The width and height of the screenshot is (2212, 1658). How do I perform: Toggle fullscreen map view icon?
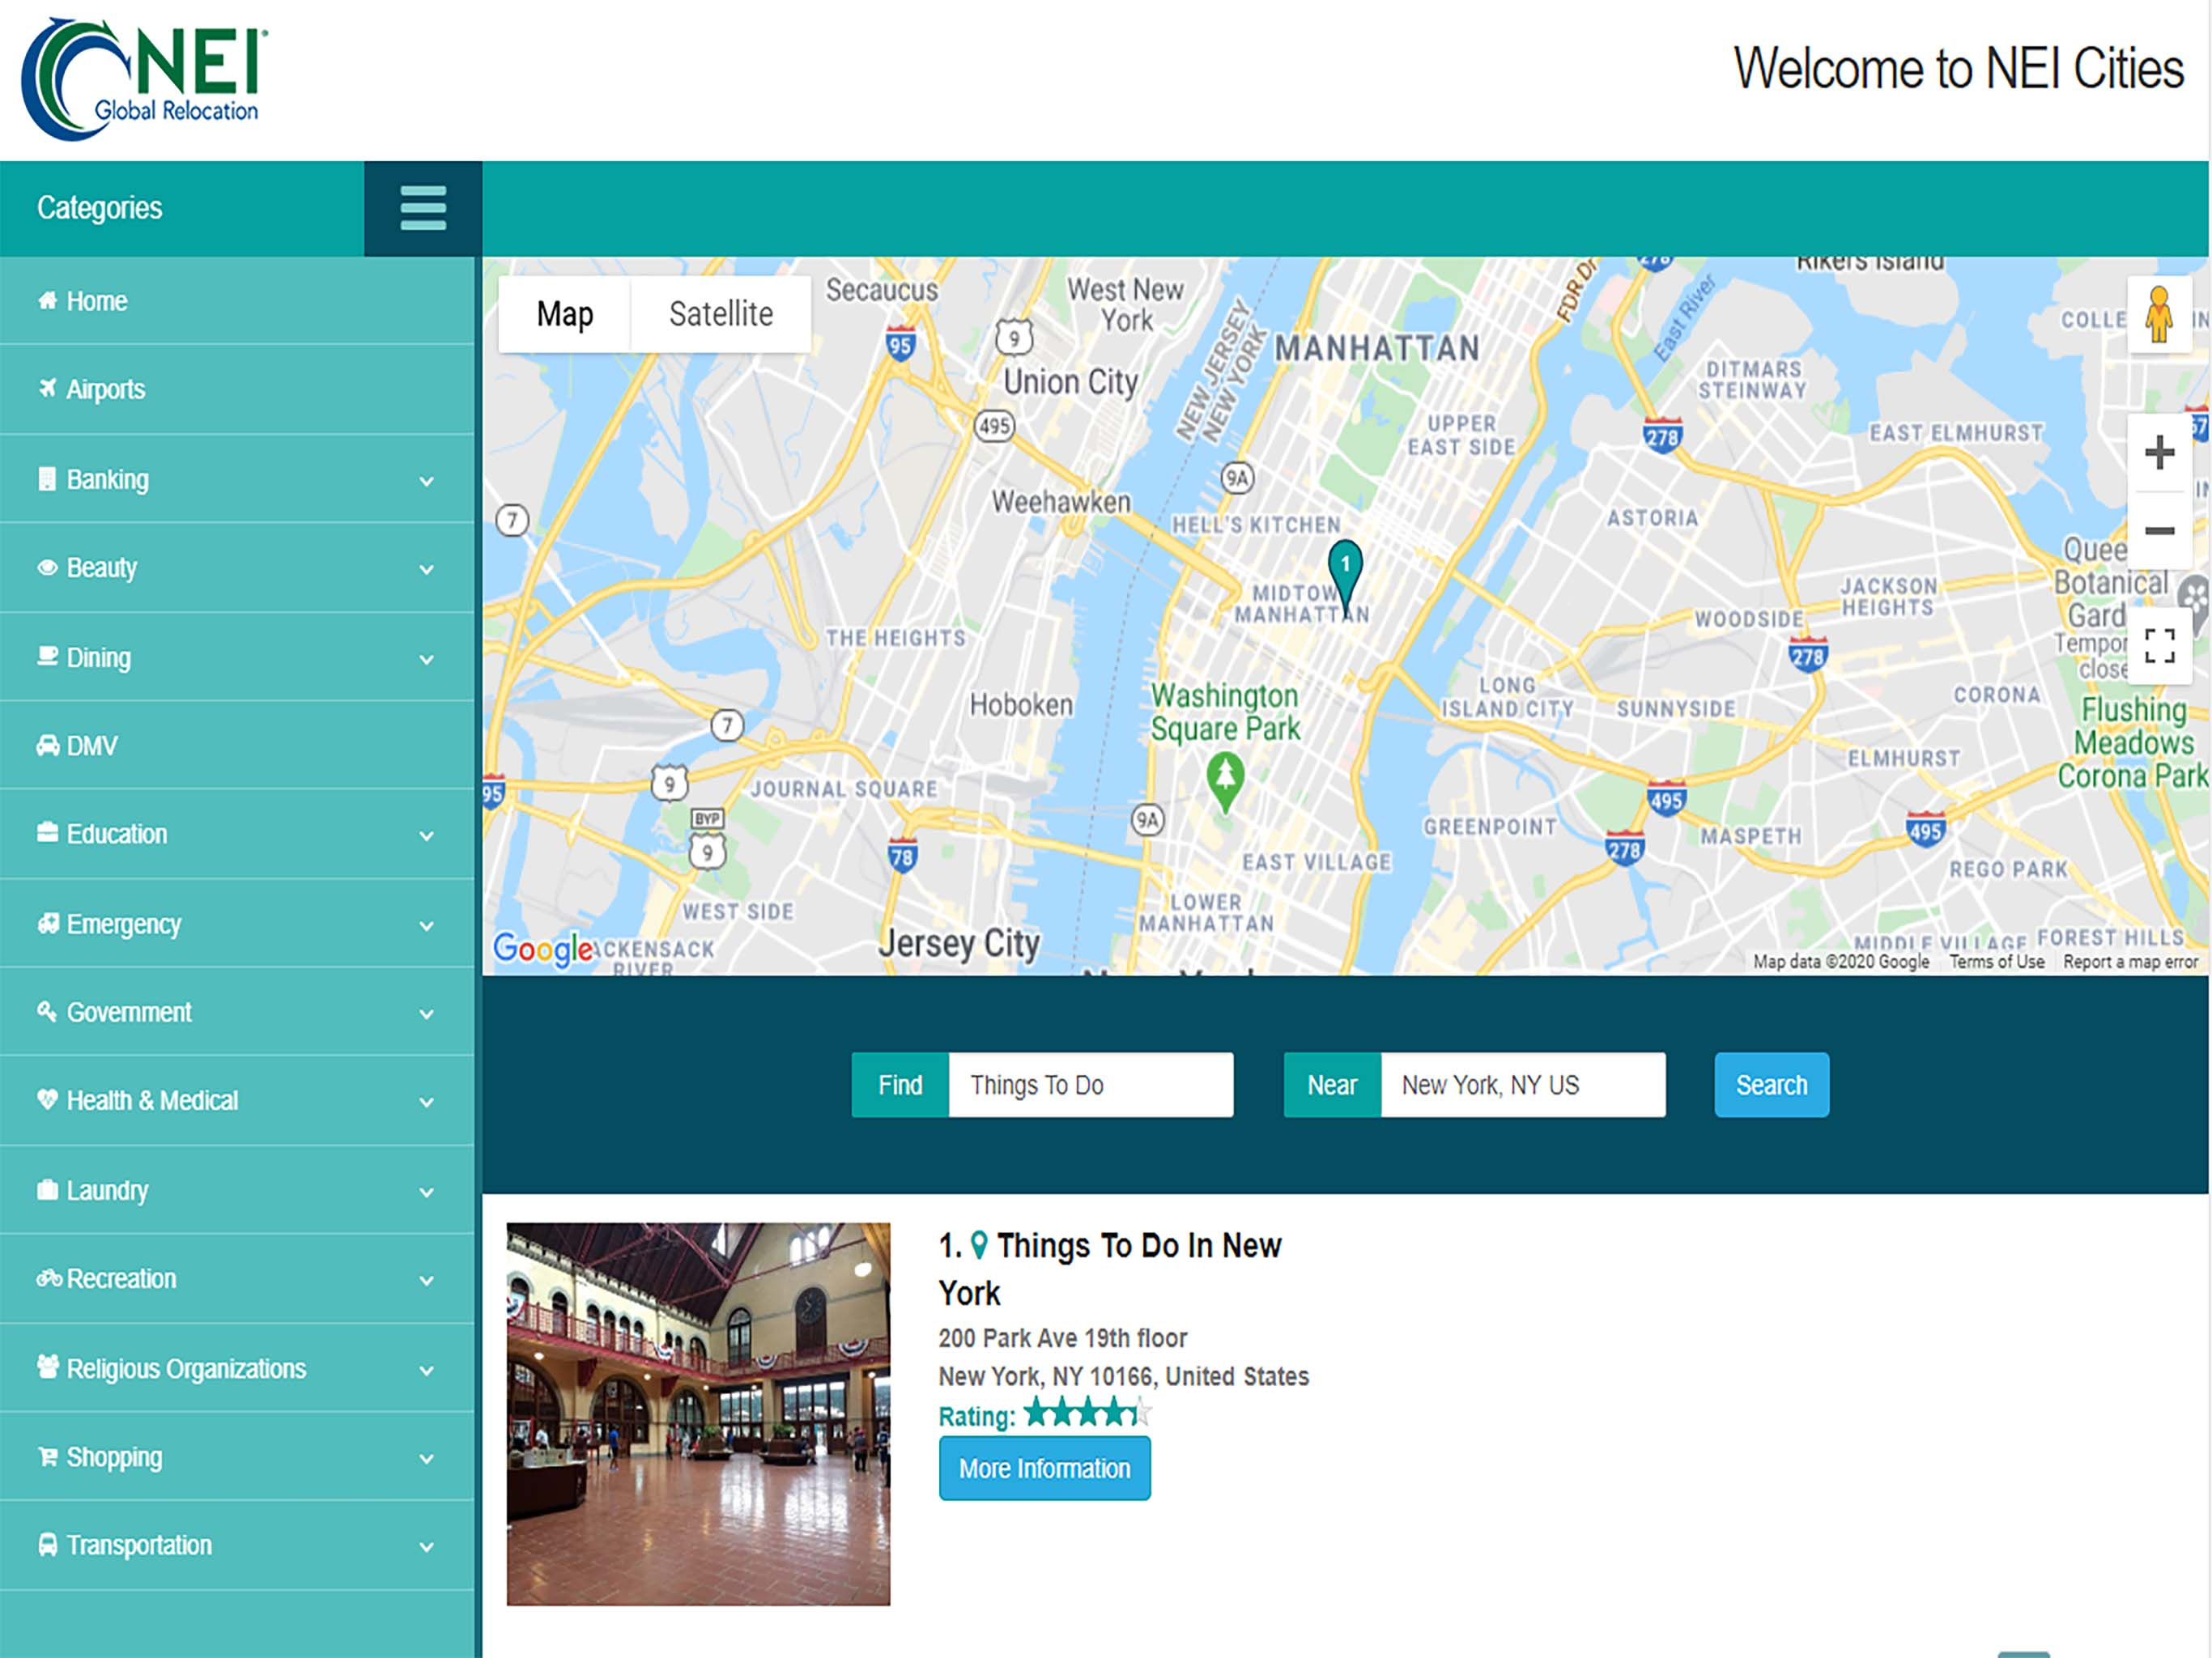pyautogui.click(x=2159, y=646)
